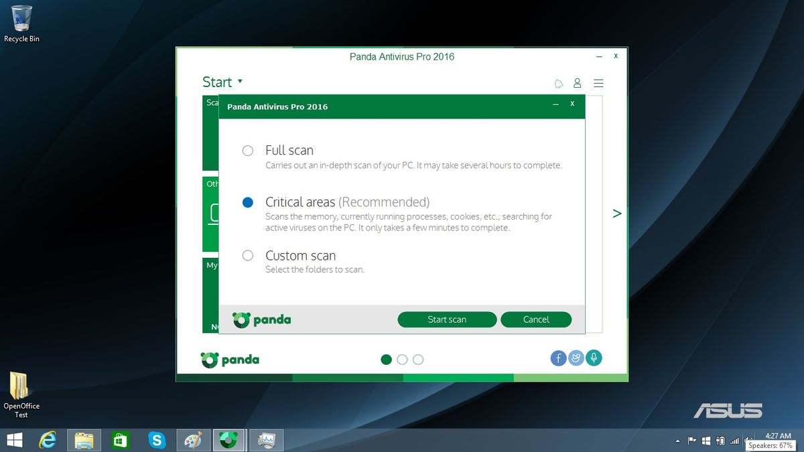
Task: Open Panda notifications bell icon
Action: coord(559,84)
